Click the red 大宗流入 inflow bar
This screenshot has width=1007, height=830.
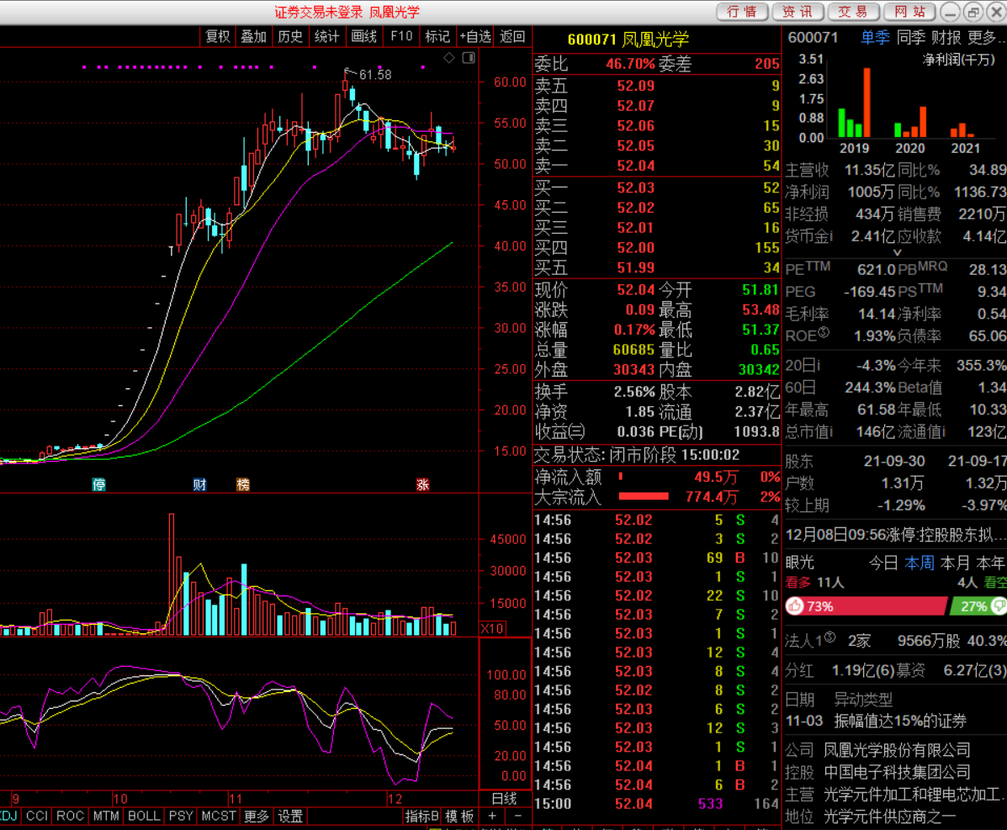pos(644,496)
